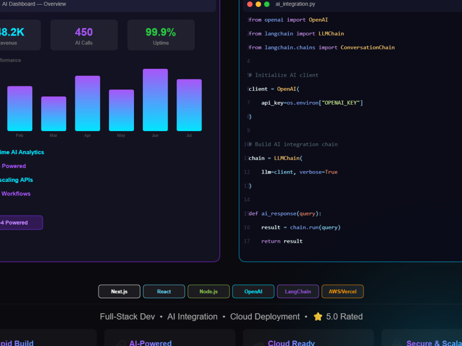The width and height of the screenshot is (462, 346).
Task: Click the AI Dashboard — Overview title
Action: 34,4
